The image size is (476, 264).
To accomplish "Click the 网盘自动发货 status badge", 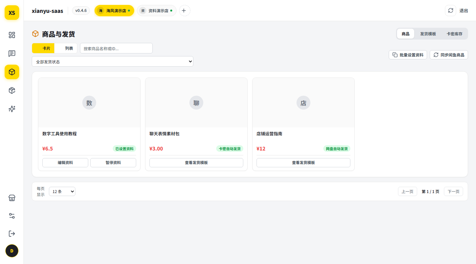I will click(337, 149).
